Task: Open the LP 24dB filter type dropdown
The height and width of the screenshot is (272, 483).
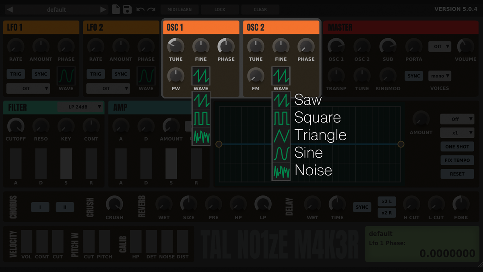Action: [80, 107]
